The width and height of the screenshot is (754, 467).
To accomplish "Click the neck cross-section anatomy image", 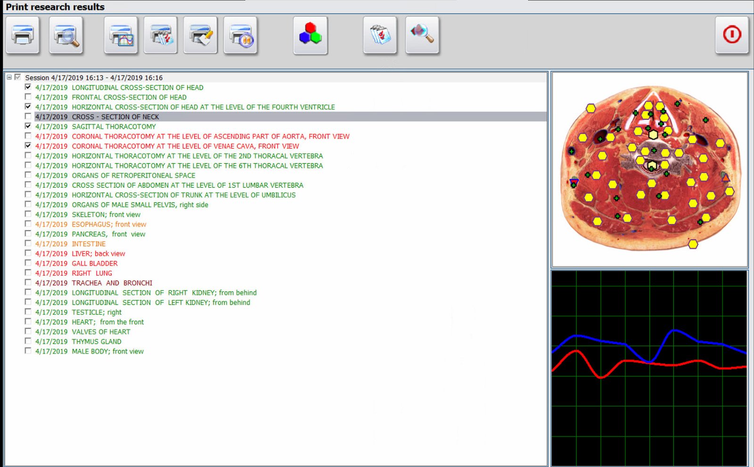I will tap(650, 170).
